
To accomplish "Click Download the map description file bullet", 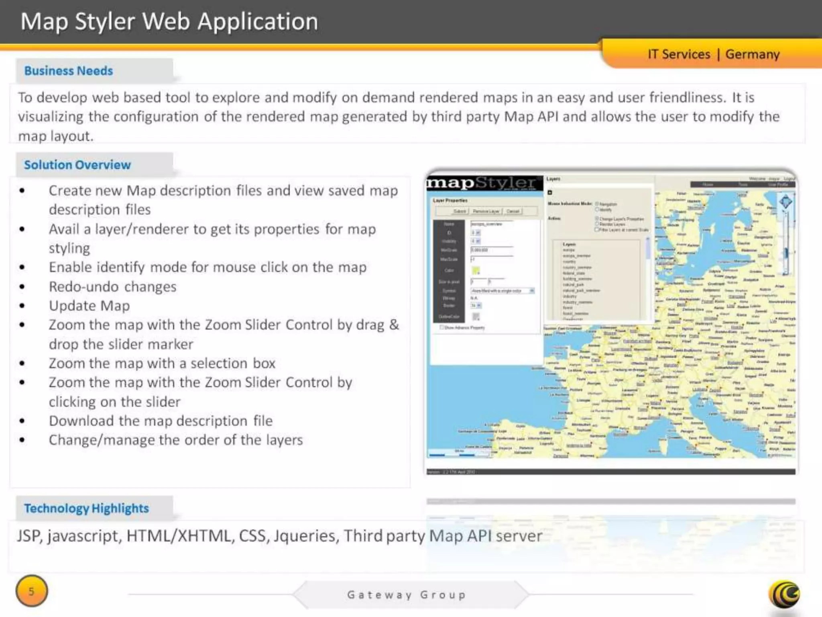I will click(x=161, y=421).
